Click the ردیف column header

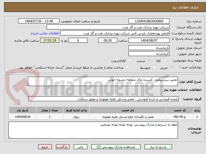pyautogui.click(x=197, y=110)
